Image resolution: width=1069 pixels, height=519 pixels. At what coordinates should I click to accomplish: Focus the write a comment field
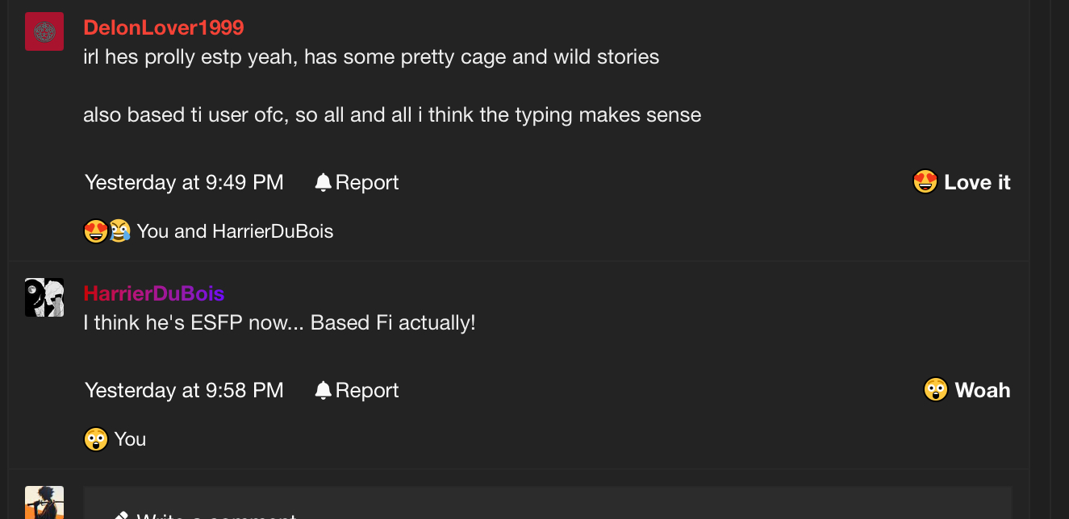coord(547,508)
